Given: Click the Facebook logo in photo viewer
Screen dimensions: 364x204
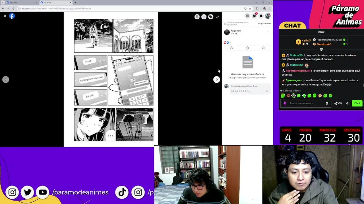Looking at the screenshot, I should tap(12, 16).
